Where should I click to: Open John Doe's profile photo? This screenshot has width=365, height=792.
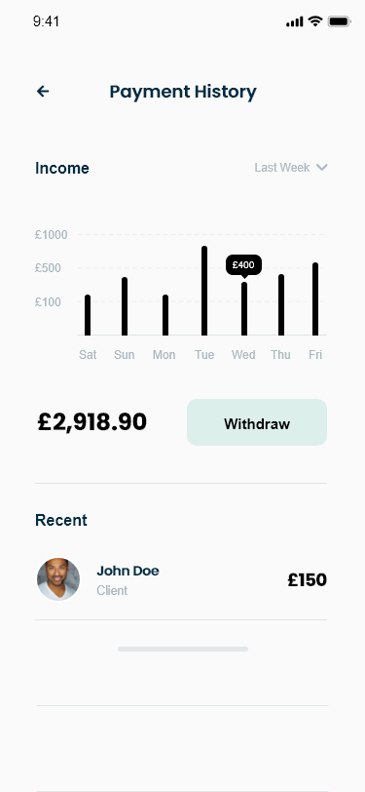[58, 579]
